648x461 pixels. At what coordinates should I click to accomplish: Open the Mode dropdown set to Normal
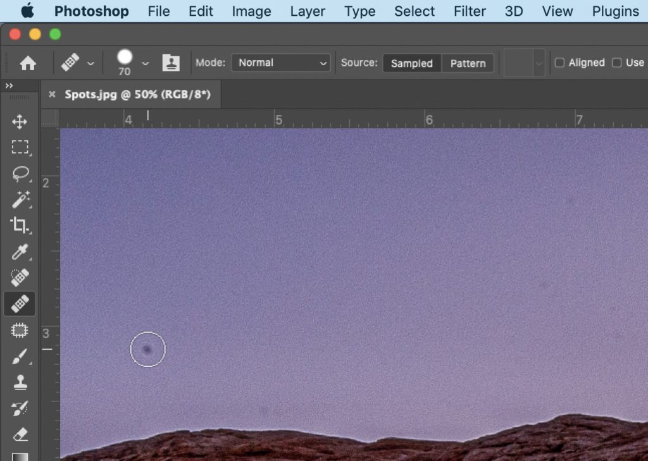[280, 63]
